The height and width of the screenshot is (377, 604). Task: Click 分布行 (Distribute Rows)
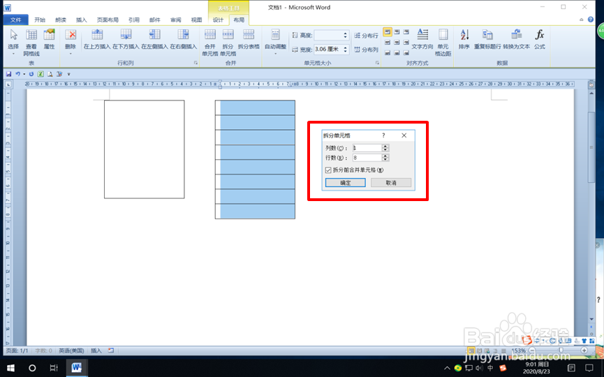click(x=367, y=36)
